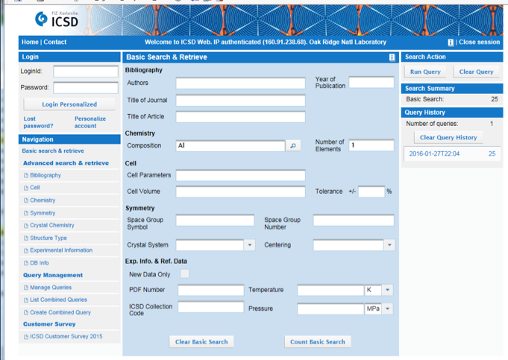
Task: Click the Crystal Chemistry page icon
Action: 26,226
